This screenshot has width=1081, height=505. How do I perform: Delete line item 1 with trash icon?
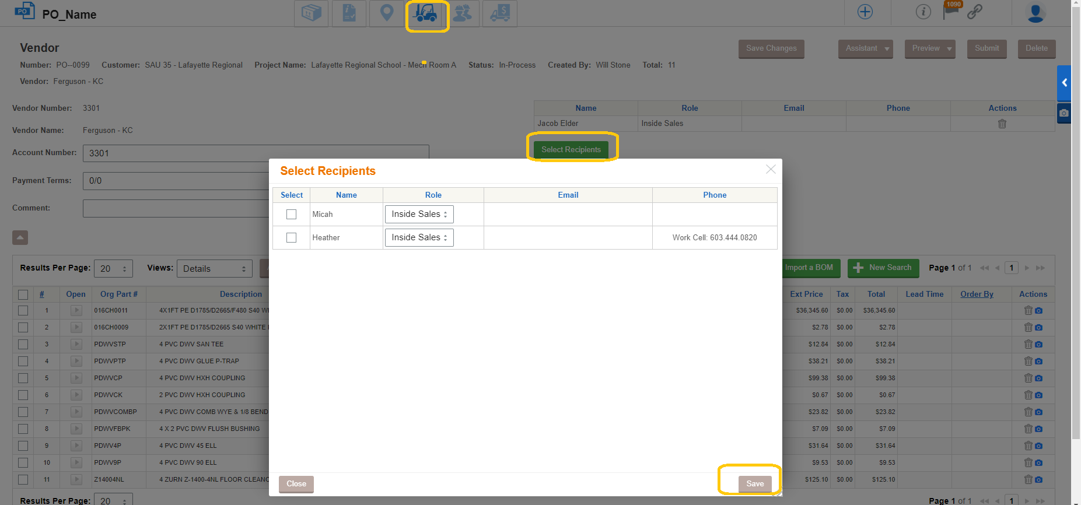point(1028,311)
